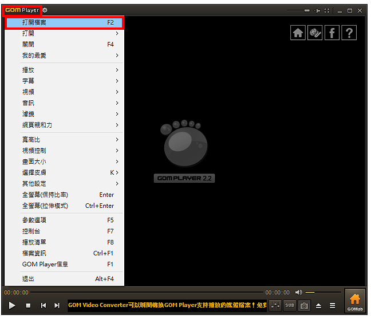Open the settings gear in the title bar

click(45, 10)
